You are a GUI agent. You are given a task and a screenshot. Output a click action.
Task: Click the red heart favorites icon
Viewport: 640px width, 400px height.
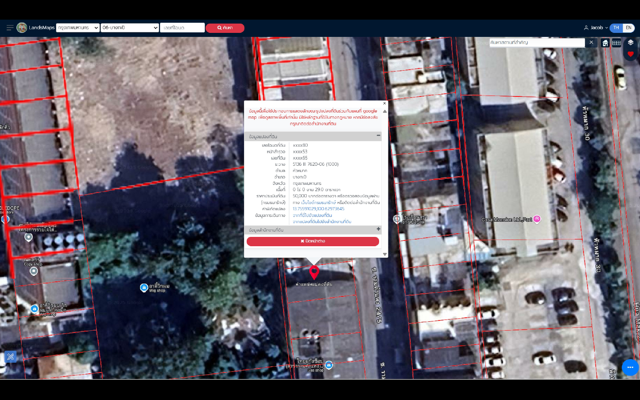(x=630, y=54)
